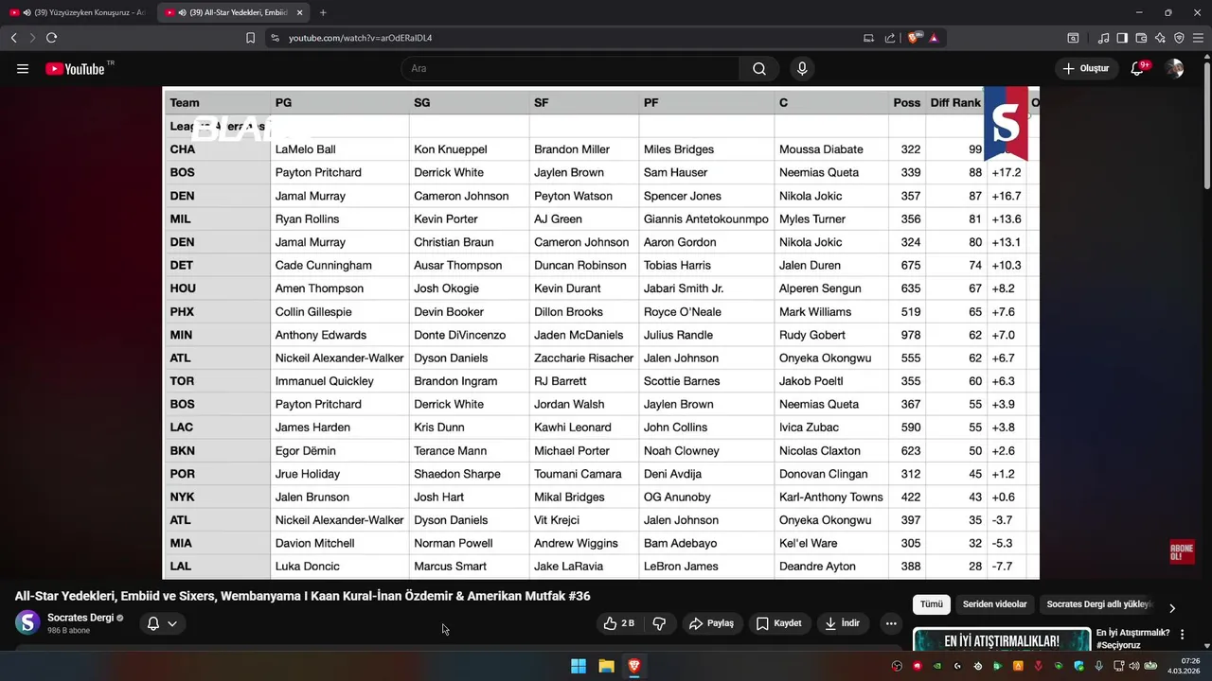This screenshot has height=681, width=1212.
Task: Select the 'Socrates Dergi adlı yükleyici' chip
Action: 1098,604
